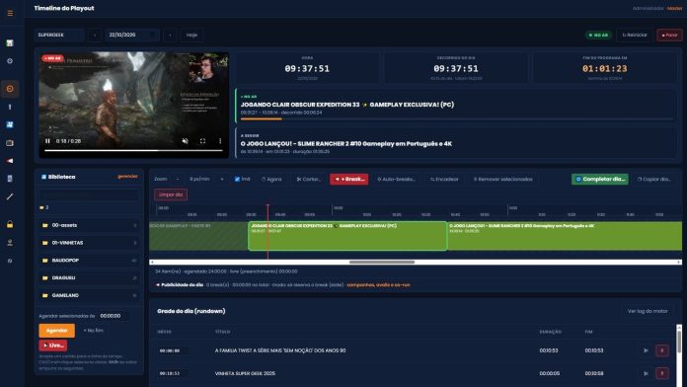The image size is (687, 387).
Task: Select the O Jogo Lançou Slime Rancher timeline clip
Action: [565, 236]
